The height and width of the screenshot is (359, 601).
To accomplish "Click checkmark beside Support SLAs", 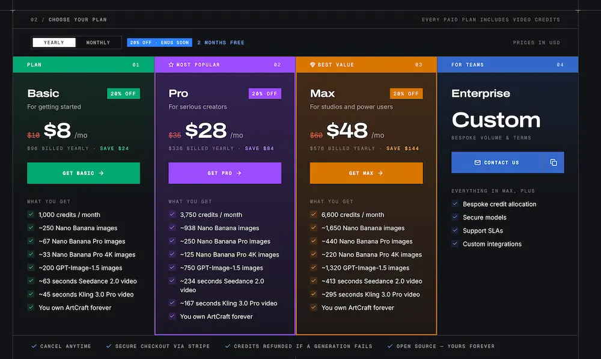I will [455, 230].
